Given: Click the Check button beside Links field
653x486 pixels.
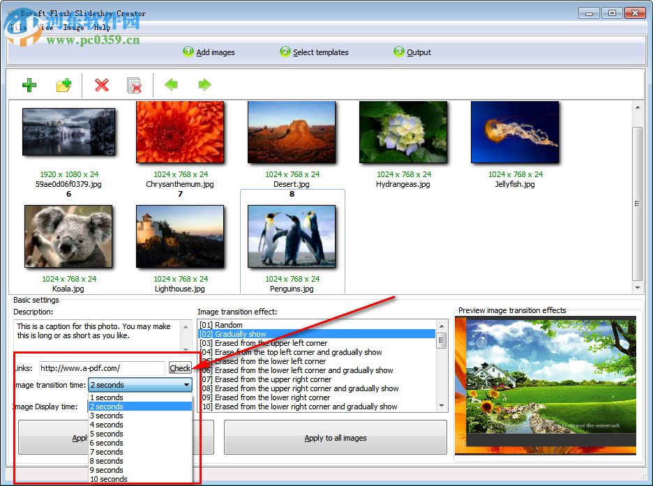Looking at the screenshot, I should coord(180,367).
